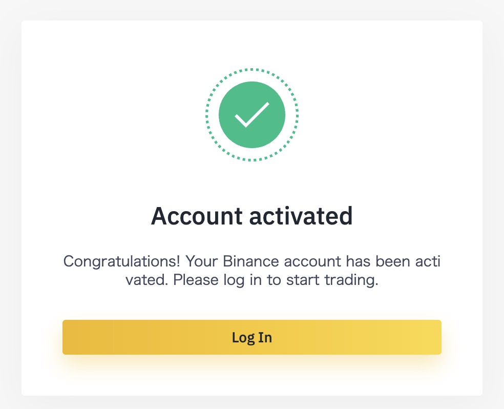Click the white check mark symbol

251,115
